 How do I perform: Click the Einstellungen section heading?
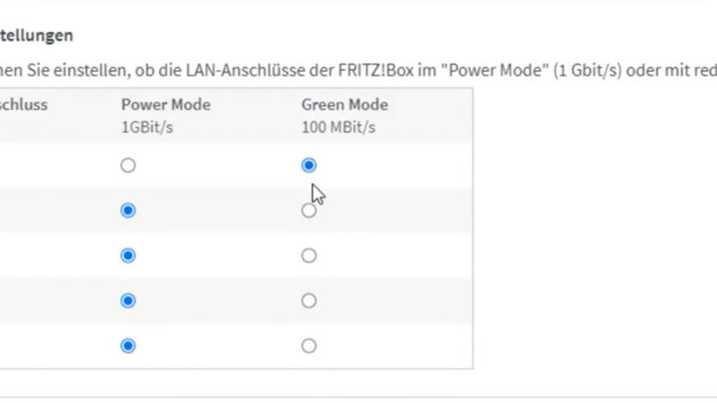tap(36, 35)
